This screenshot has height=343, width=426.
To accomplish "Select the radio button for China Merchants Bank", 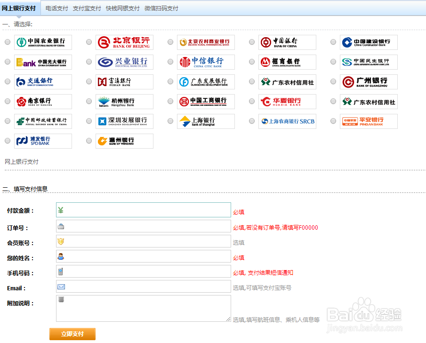I will [x=252, y=62].
